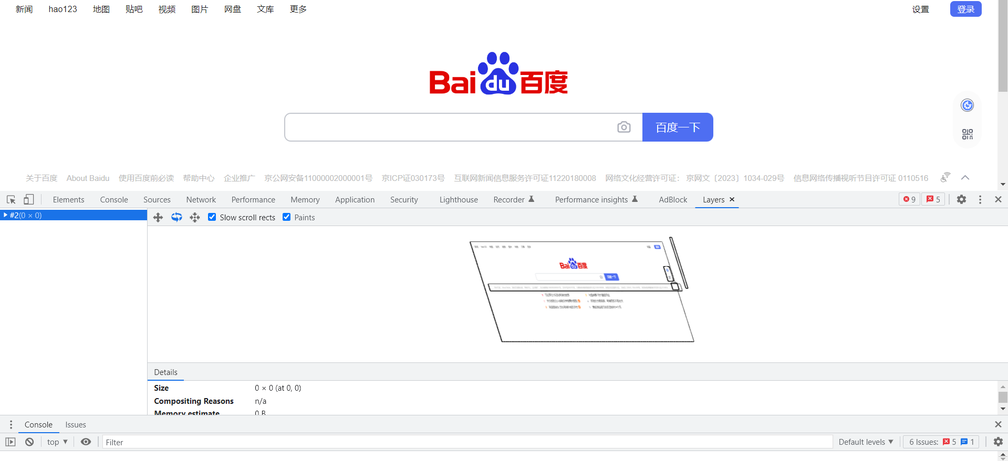Click the camera image search icon

click(623, 127)
